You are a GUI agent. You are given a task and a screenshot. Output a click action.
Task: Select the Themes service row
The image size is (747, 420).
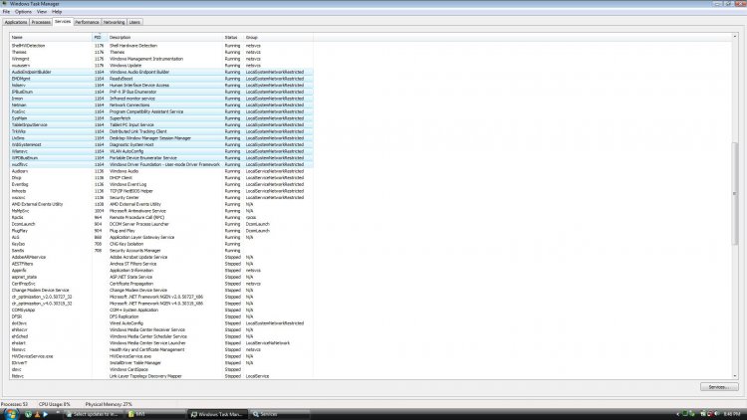(x=161, y=53)
